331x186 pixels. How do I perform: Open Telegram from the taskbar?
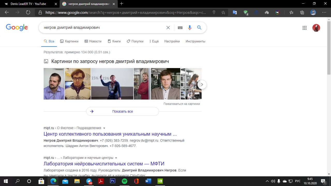(89, 181)
